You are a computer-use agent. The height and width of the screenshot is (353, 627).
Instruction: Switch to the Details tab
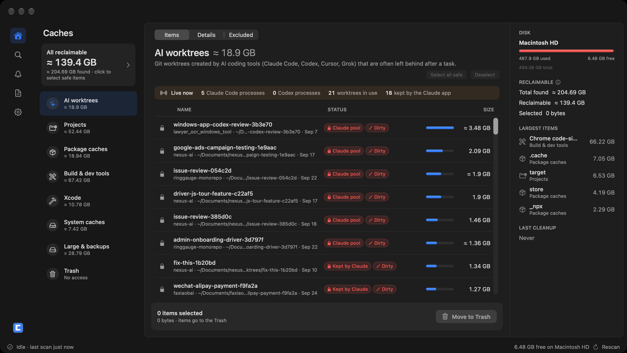click(x=207, y=35)
